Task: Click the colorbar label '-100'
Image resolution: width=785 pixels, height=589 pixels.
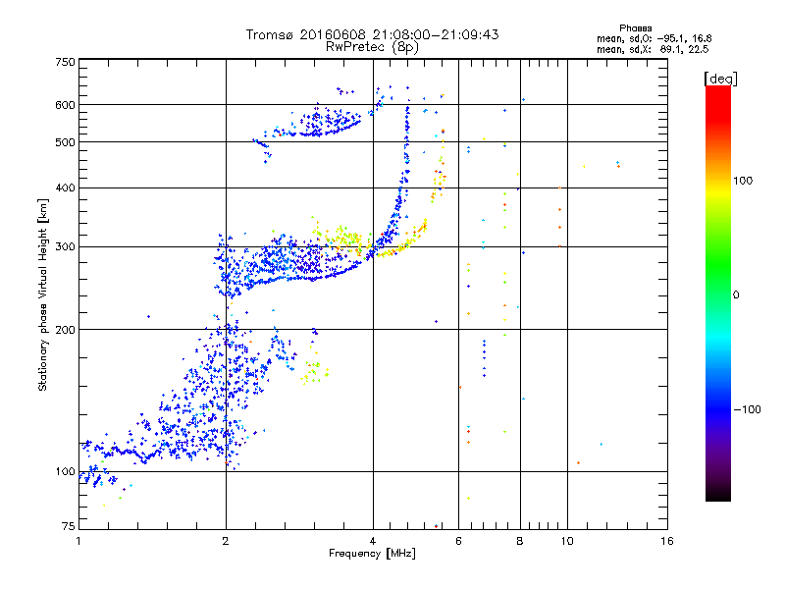Action: 747,409
